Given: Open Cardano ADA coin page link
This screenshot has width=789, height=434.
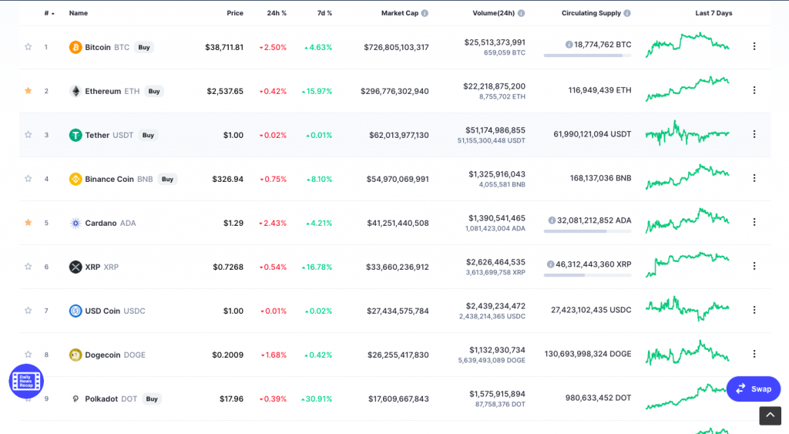Looking at the screenshot, I should pos(110,223).
